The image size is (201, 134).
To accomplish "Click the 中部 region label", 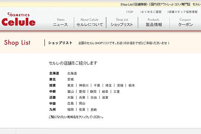I will pos(53,91).
